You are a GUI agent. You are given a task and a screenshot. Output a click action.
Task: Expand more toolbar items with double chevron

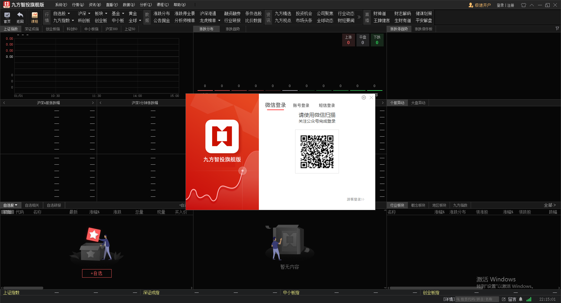coord(359,17)
